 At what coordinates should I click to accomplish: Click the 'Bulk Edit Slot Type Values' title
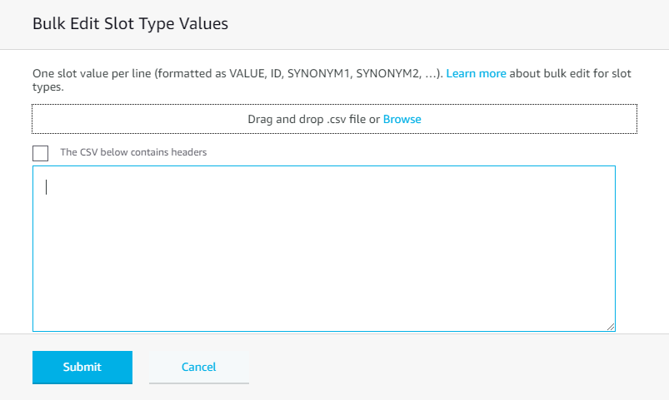130,24
